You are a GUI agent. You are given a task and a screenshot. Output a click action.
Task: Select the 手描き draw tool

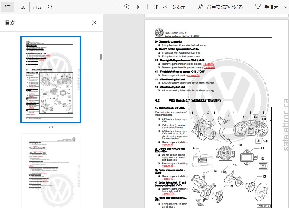coord(266,7)
